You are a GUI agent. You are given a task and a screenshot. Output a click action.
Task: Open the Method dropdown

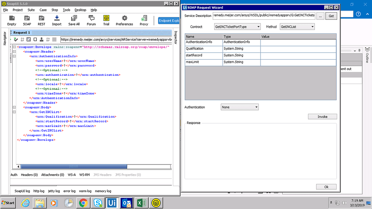coord(297,27)
